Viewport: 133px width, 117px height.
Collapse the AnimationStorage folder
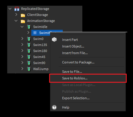point(16,21)
